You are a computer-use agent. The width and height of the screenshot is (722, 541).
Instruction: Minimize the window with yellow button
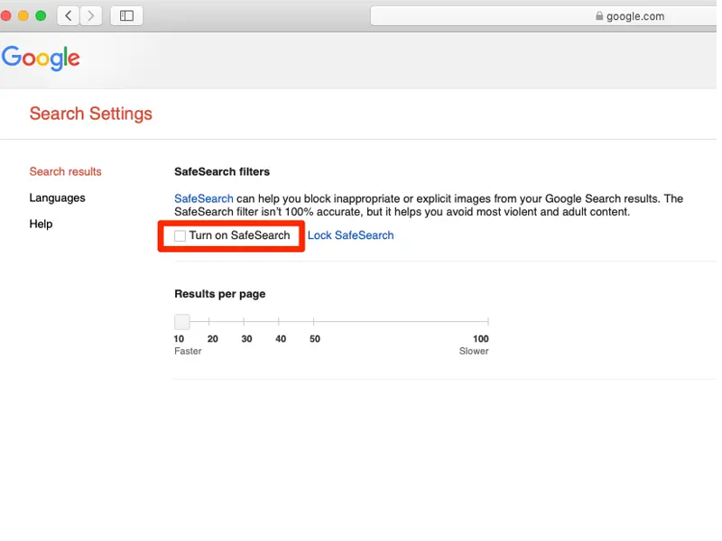click(23, 16)
